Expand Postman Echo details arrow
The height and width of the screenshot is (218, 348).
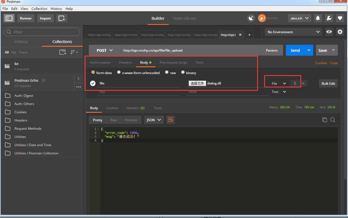(x=79, y=79)
